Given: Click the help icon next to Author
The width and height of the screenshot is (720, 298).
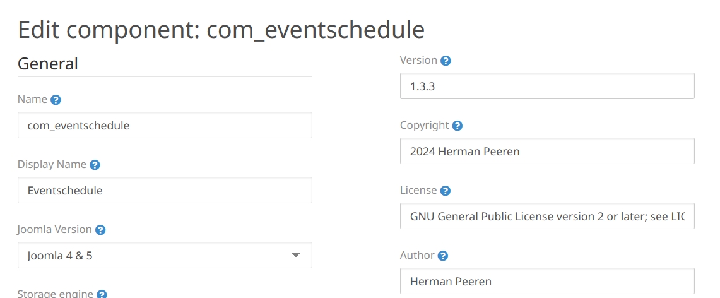Looking at the screenshot, I should click(443, 256).
